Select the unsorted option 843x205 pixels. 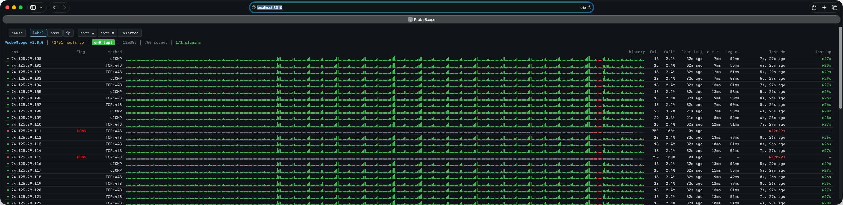click(129, 33)
